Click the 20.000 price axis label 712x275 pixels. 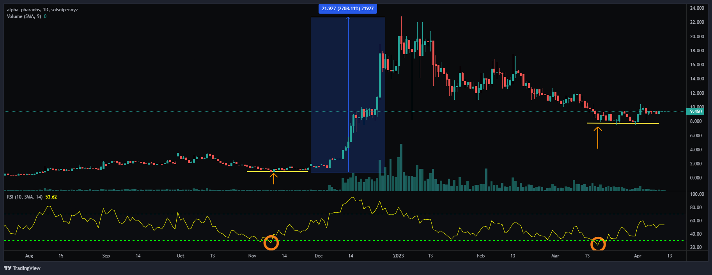click(x=697, y=37)
